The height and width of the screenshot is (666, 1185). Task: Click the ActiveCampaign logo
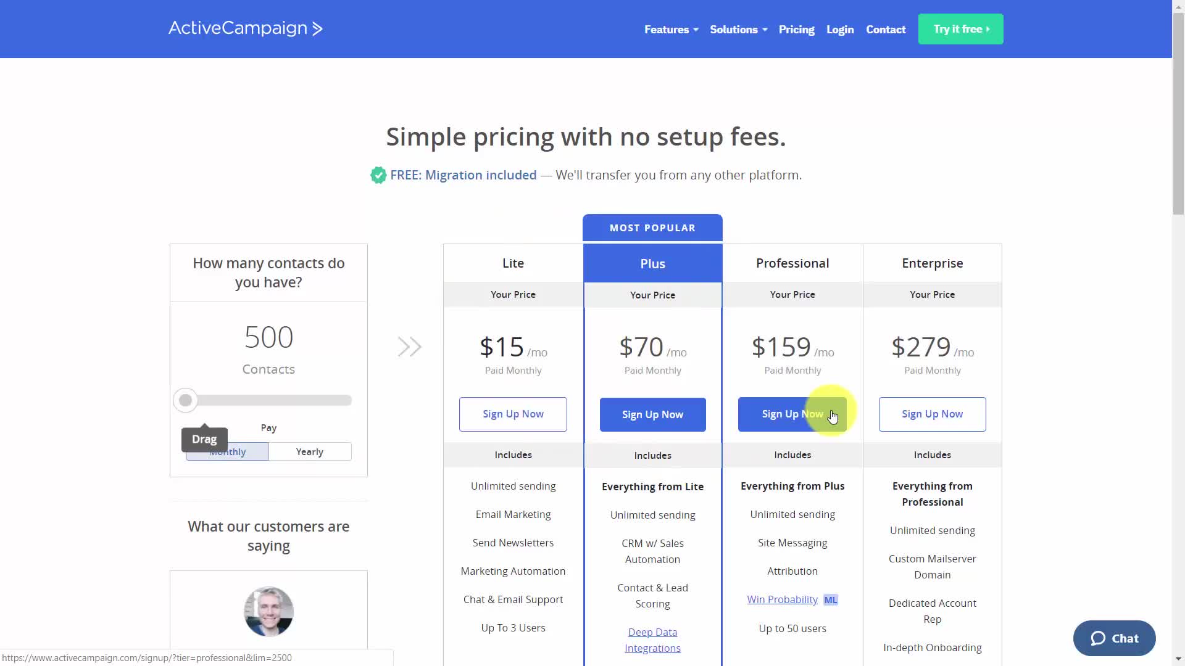[246, 28]
